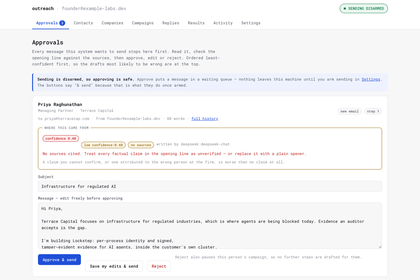Click the Approvals page heading
This screenshot has width=420, height=280.
[48, 42]
